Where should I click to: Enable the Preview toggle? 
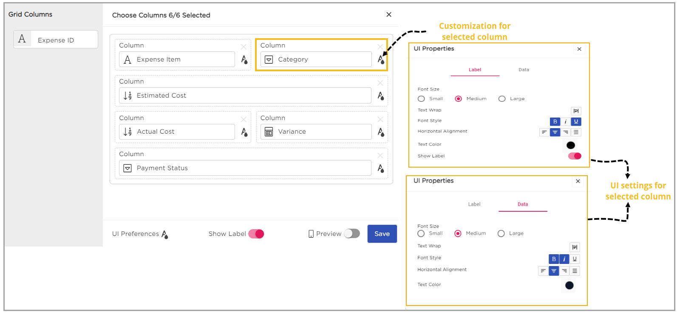pos(352,234)
